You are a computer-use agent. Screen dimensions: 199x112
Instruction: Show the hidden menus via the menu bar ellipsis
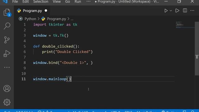pyautogui.click(x=88, y=1)
